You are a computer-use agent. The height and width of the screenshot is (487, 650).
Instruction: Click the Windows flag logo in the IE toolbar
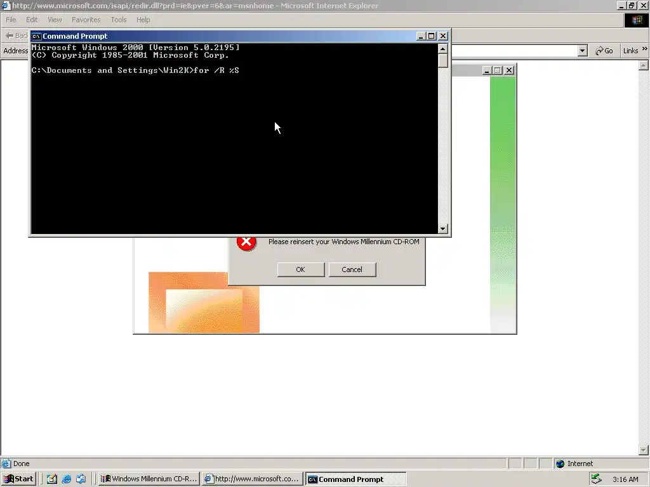pyautogui.click(x=636, y=20)
